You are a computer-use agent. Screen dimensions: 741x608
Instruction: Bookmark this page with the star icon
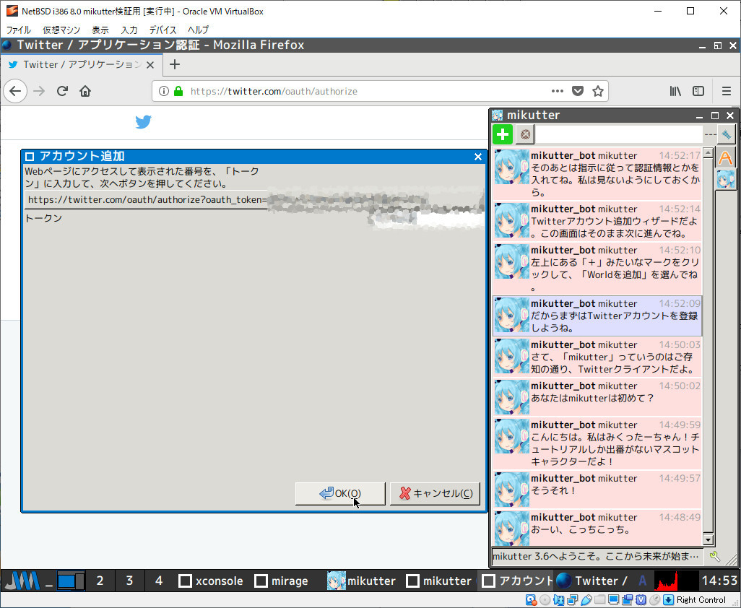(598, 91)
